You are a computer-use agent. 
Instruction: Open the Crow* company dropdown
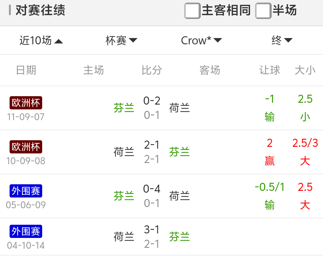point(201,40)
